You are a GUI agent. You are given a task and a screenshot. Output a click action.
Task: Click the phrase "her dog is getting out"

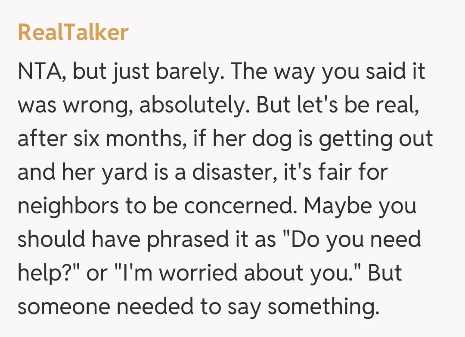point(325,140)
